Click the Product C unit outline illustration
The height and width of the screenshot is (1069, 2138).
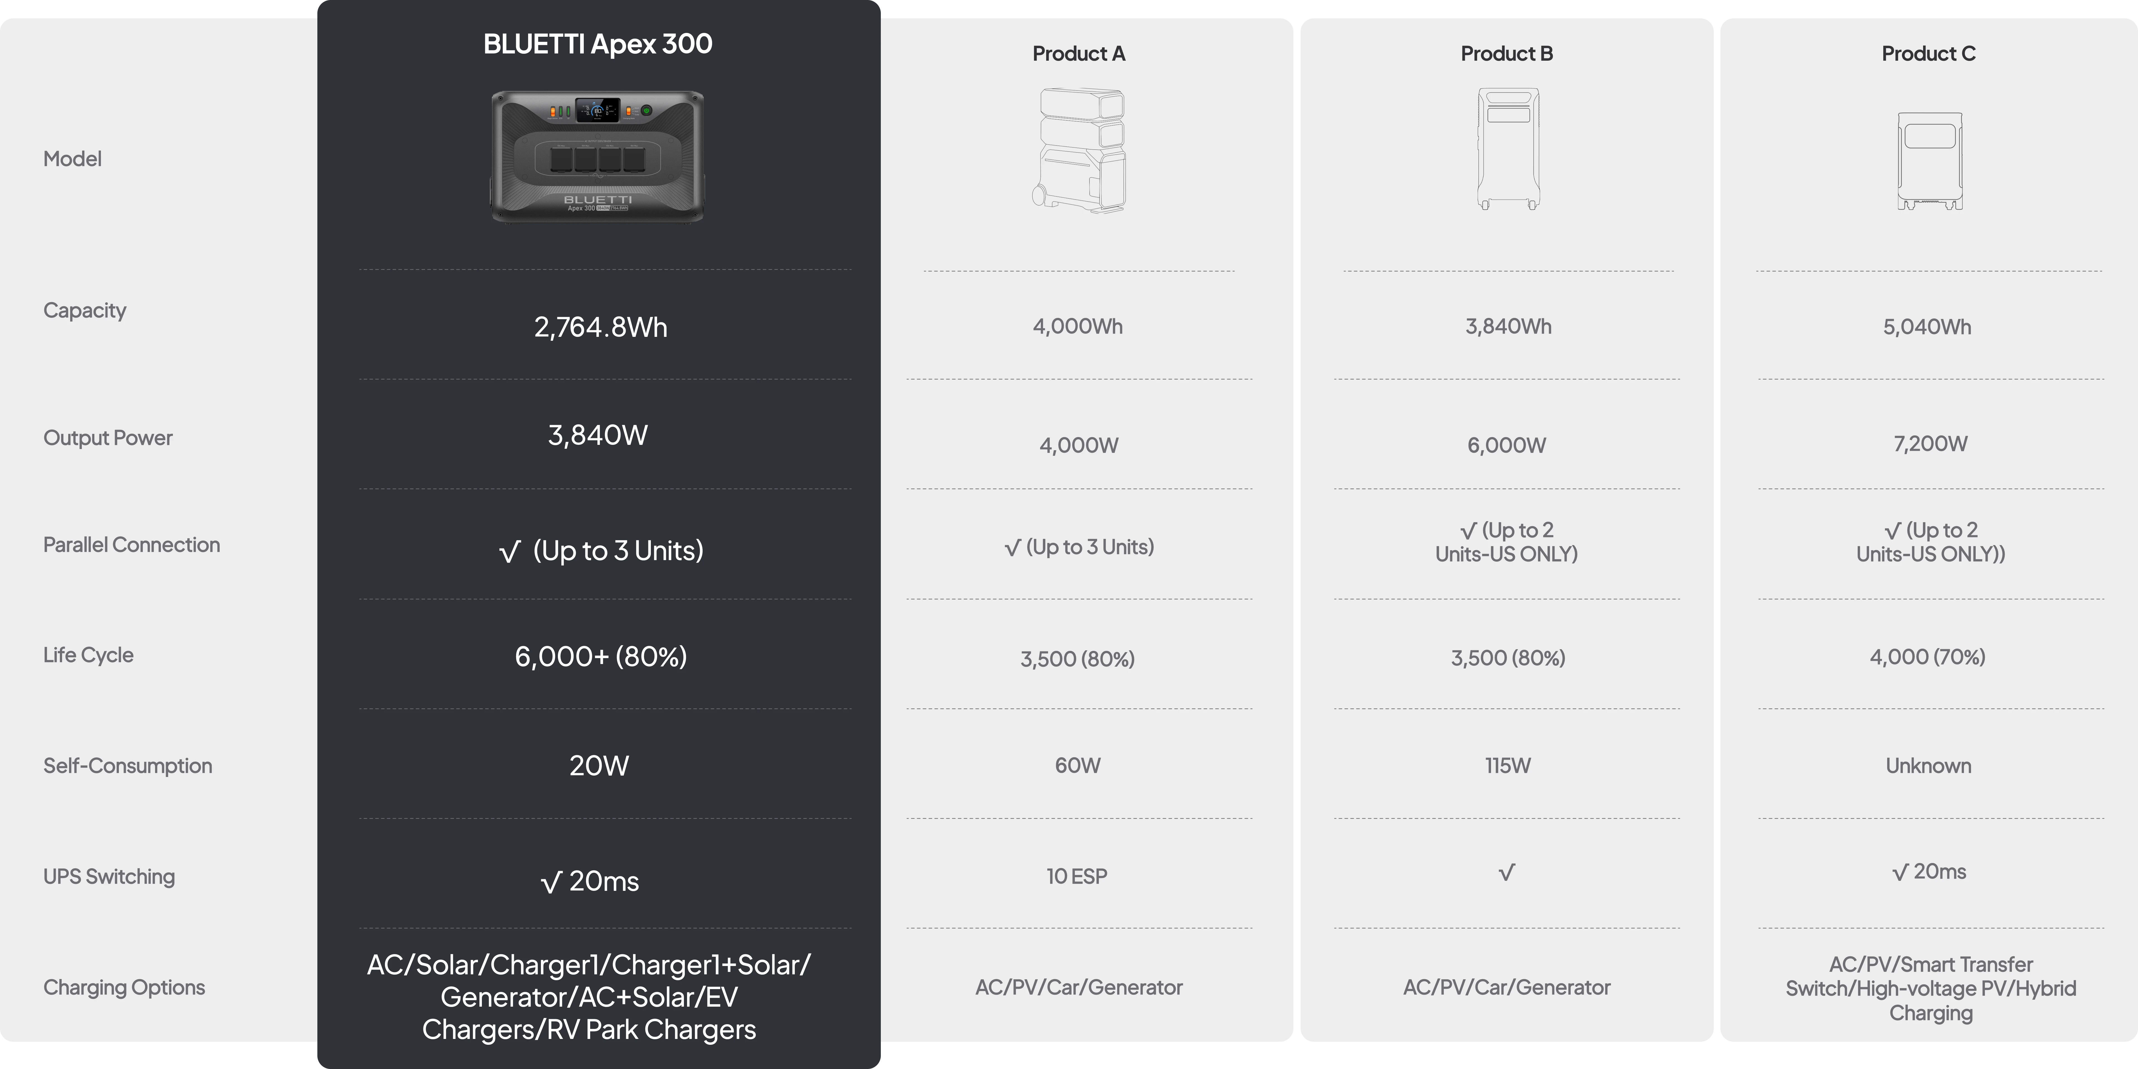coord(1930,162)
